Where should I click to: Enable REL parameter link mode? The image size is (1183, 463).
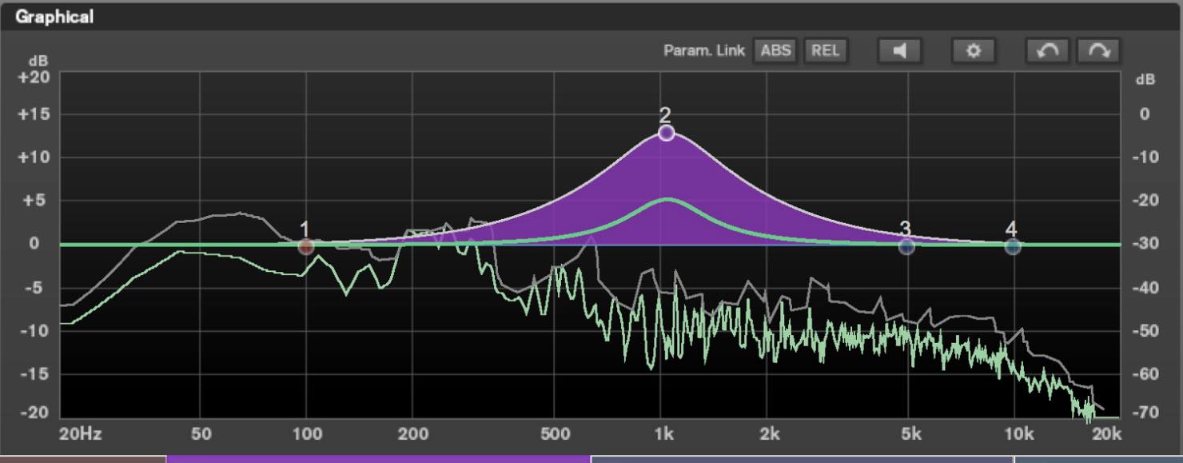click(x=826, y=51)
